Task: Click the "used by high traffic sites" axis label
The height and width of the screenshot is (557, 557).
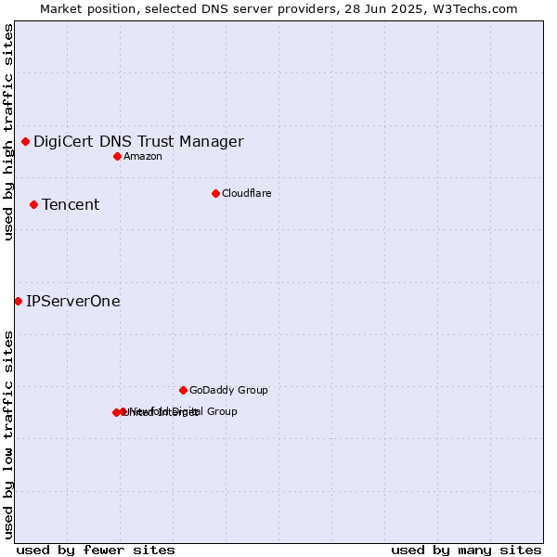Action: (7, 132)
